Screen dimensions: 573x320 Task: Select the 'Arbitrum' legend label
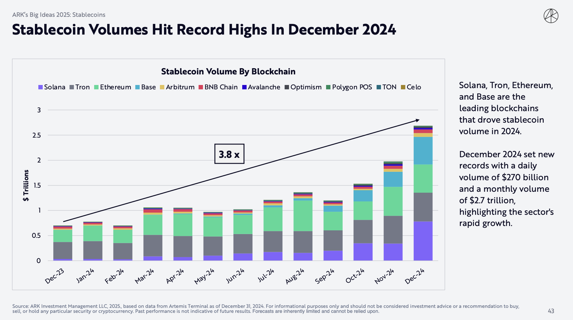coord(180,87)
